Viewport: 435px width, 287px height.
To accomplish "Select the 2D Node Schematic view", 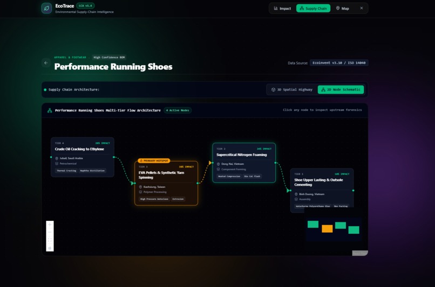I will coord(341,90).
